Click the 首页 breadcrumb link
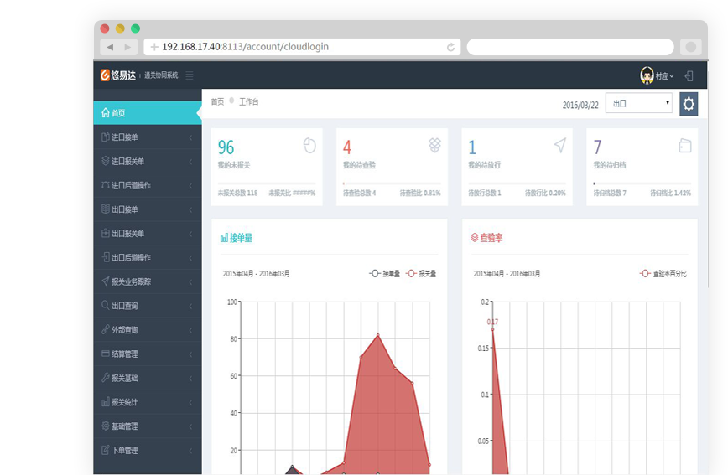The image size is (728, 475). [217, 101]
